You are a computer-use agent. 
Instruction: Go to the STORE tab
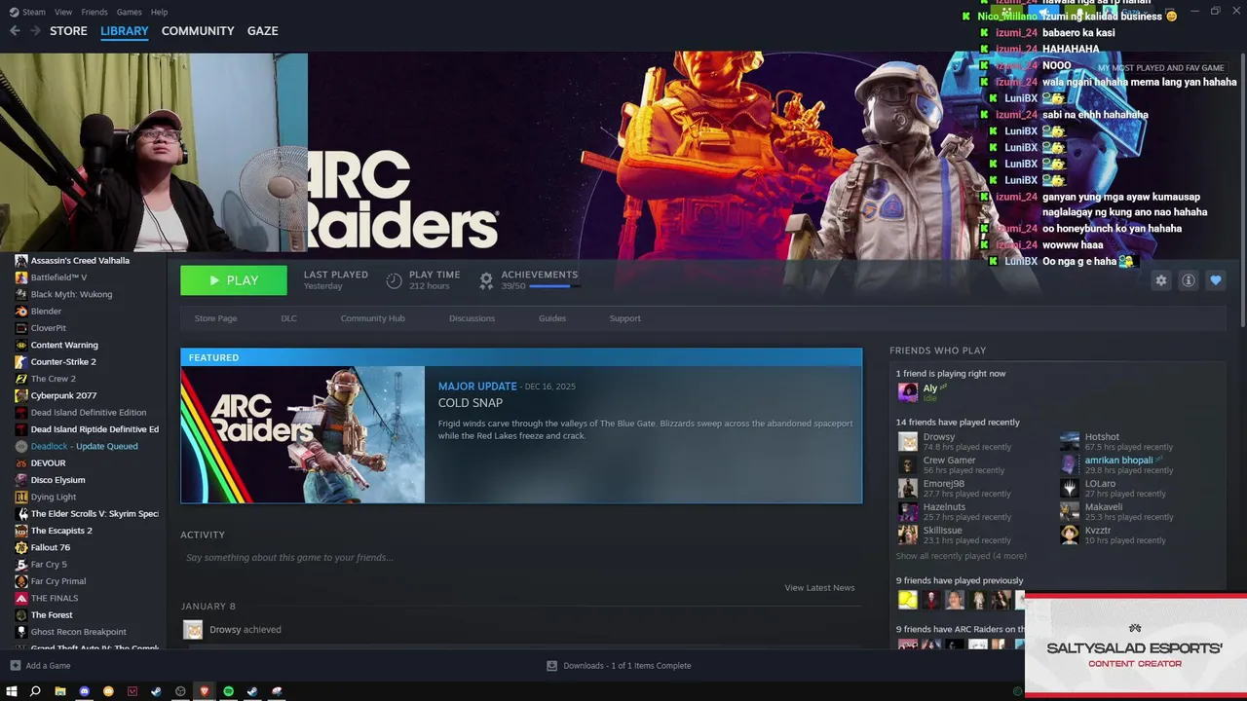coord(68,31)
